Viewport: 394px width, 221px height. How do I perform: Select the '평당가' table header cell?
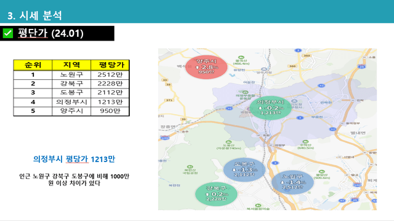(110, 65)
